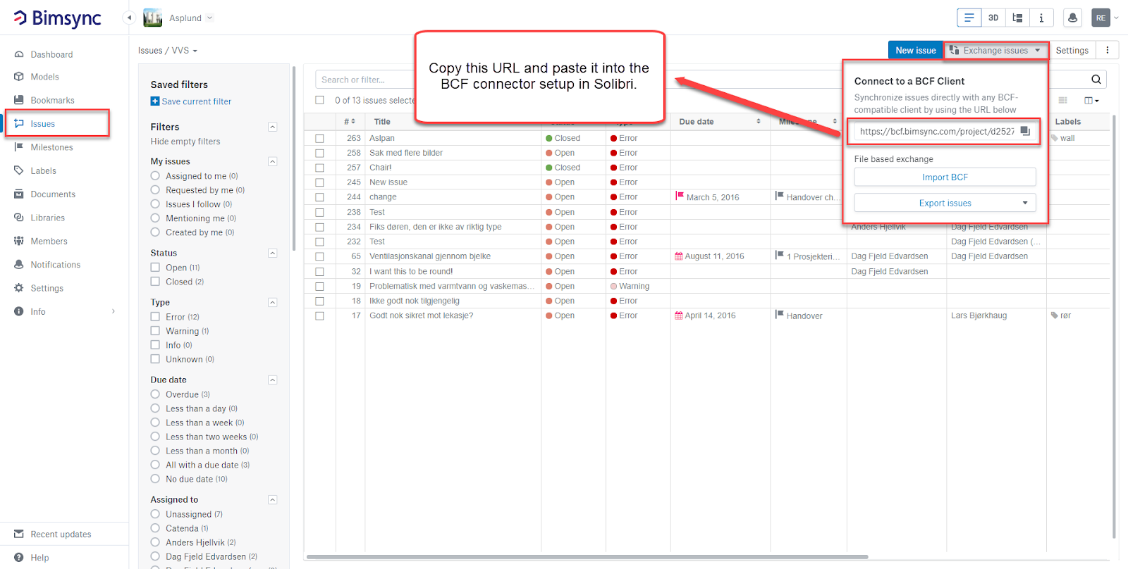Viewport: 1128px width, 569px height.
Task: Toggle the Exchange issues dropdown
Action: tap(995, 50)
